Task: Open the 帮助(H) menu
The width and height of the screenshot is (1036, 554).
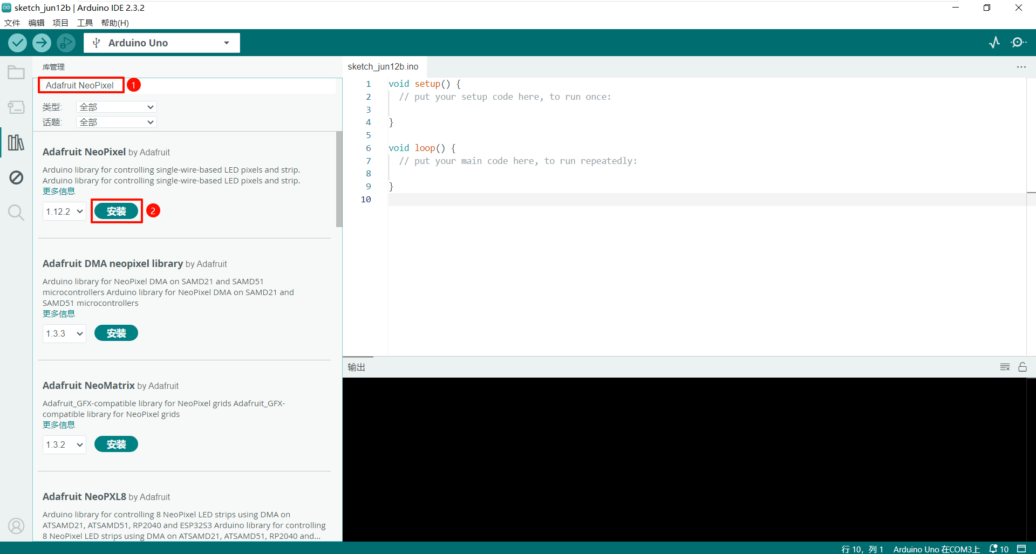Action: coord(115,23)
